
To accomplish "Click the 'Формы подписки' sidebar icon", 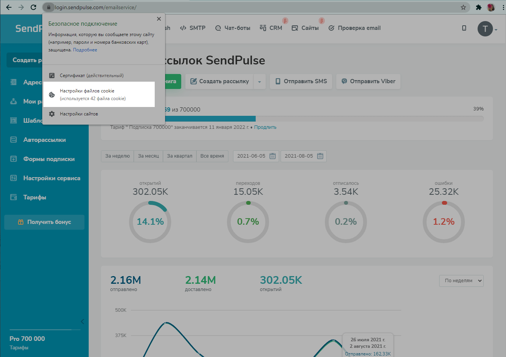I will coord(13,159).
